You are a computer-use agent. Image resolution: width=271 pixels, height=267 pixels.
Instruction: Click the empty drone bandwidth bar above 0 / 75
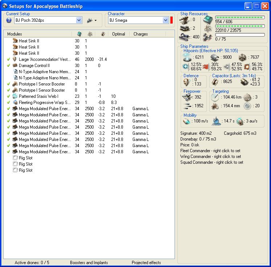coord(240,35)
